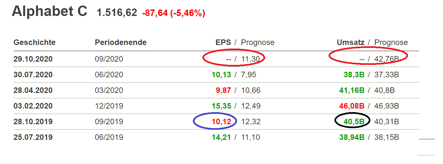Select the period end 06/2019 cell

pyautogui.click(x=109, y=137)
